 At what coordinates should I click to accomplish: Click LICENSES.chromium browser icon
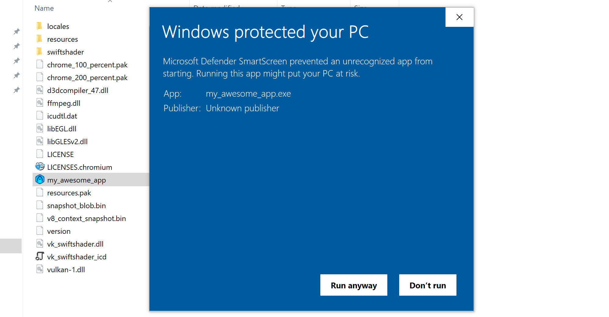pos(40,167)
